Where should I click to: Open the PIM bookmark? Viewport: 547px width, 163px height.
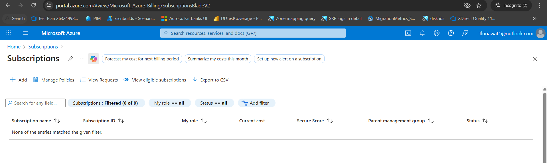pyautogui.click(x=93, y=19)
